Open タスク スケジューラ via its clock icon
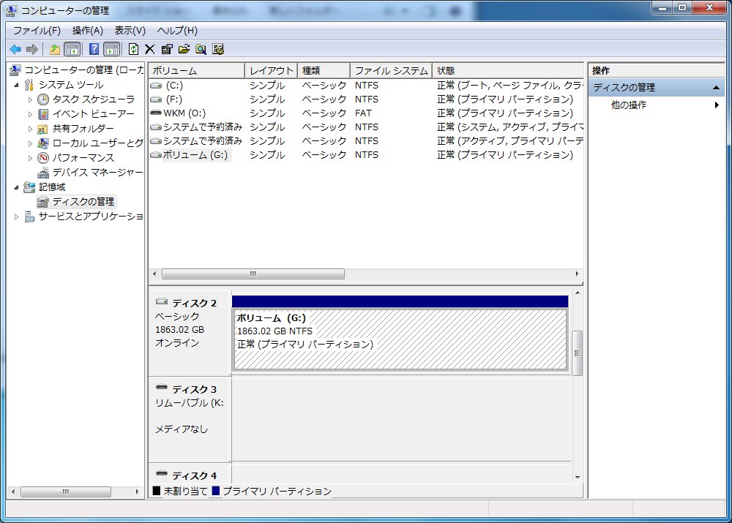Screen dimensions: 732x523 43,99
